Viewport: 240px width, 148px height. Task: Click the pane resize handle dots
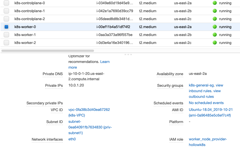128,54
